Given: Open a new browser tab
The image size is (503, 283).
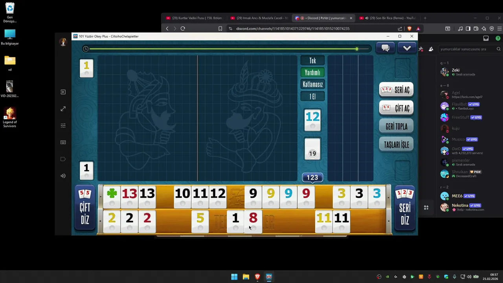Looking at the screenshot, I should click(x=425, y=18).
